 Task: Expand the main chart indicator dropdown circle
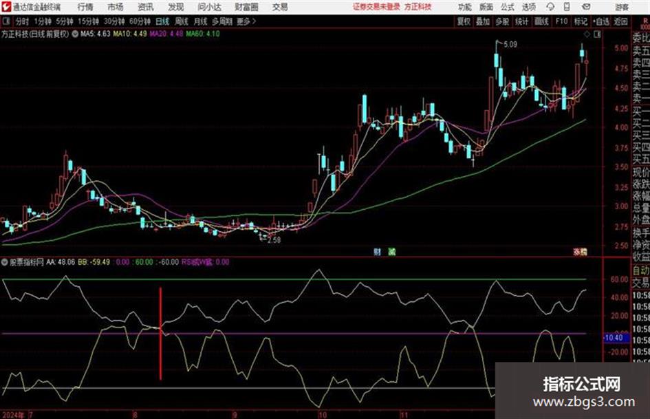point(75,34)
